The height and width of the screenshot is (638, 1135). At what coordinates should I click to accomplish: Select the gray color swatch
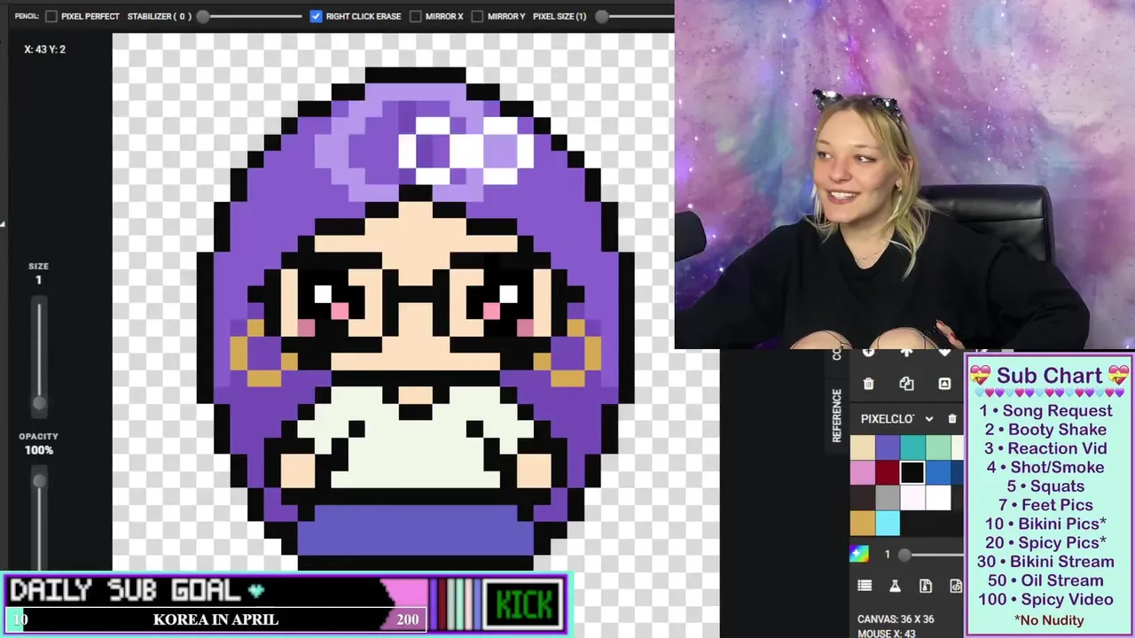[888, 498]
